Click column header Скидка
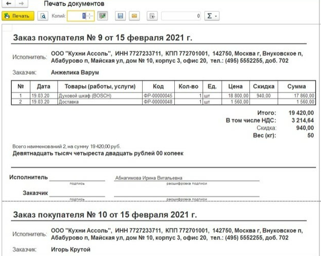 point(264,86)
